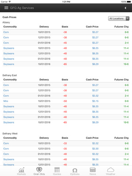
Task: Tap the back arrow in header
Action: click(x=125, y=8)
